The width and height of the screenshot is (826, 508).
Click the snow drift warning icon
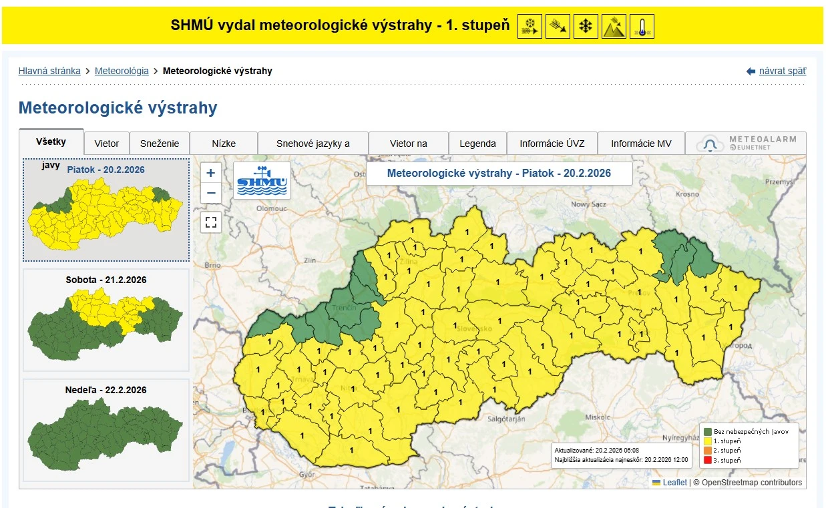tap(530, 27)
